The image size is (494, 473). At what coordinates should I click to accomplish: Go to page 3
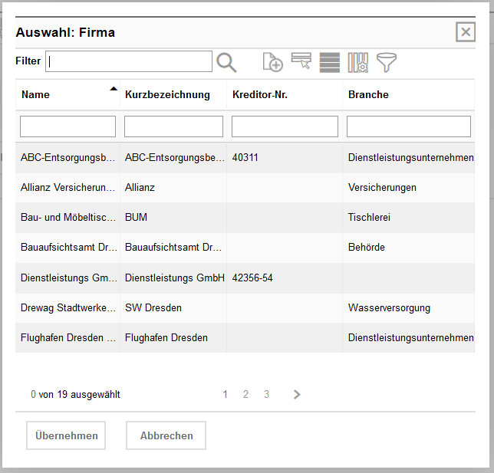[x=266, y=394]
